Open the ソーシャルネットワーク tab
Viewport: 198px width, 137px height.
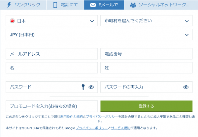[161, 5]
